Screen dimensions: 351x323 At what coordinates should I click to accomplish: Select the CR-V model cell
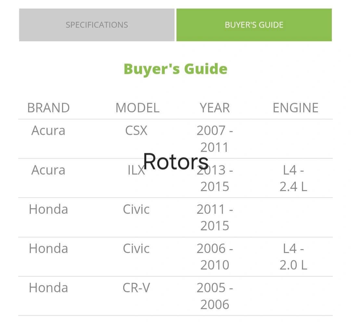(136, 288)
